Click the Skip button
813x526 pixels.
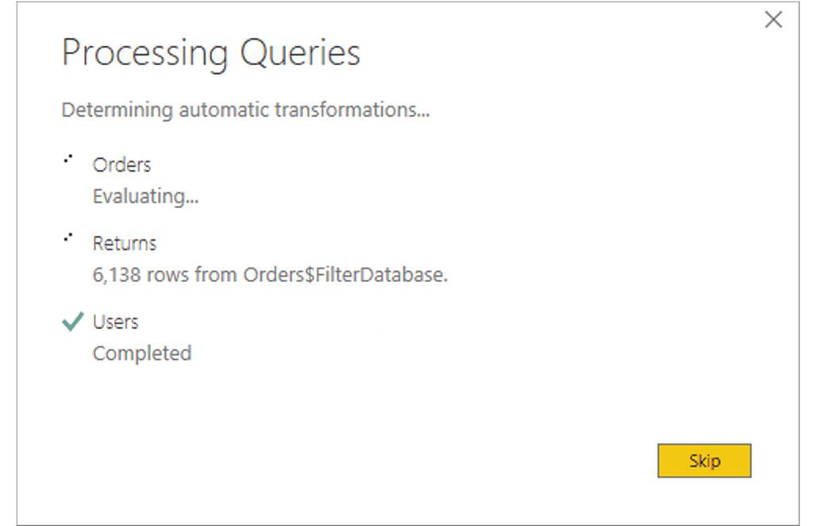(703, 461)
